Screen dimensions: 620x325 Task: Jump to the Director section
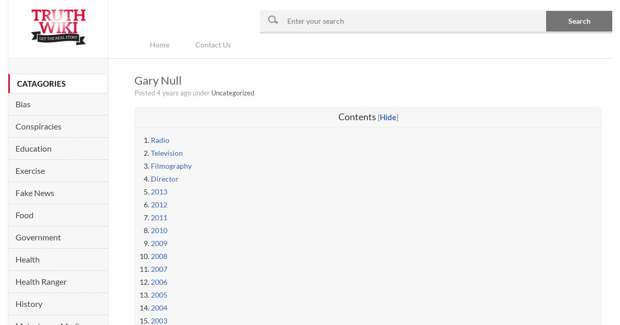tap(165, 179)
